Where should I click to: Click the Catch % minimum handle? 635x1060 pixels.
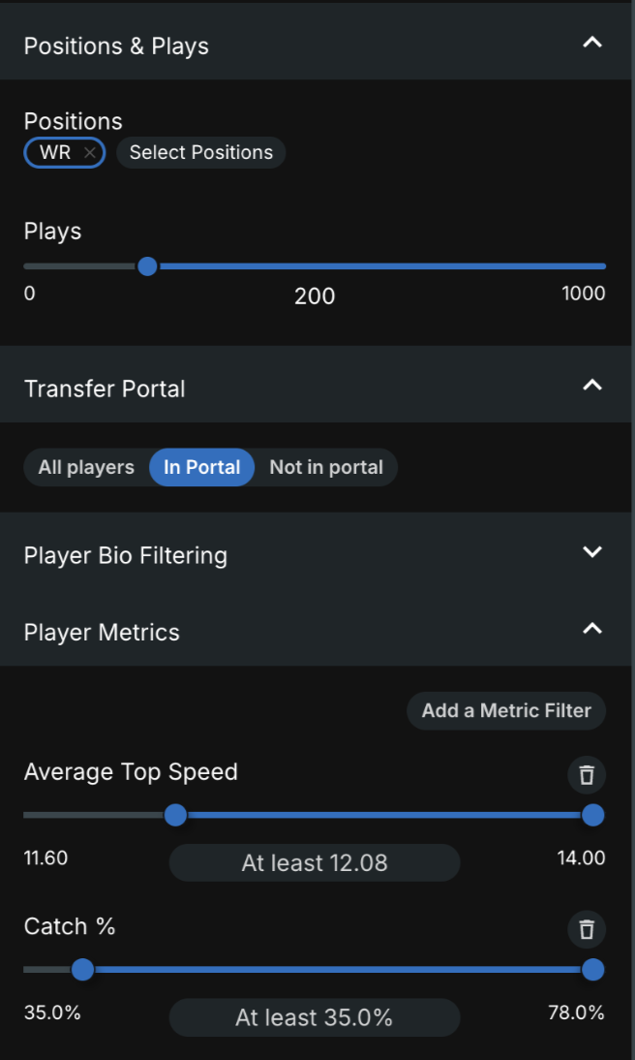click(x=82, y=969)
